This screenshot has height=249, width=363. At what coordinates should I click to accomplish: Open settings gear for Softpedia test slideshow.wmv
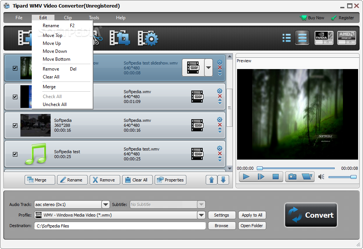(220, 62)
